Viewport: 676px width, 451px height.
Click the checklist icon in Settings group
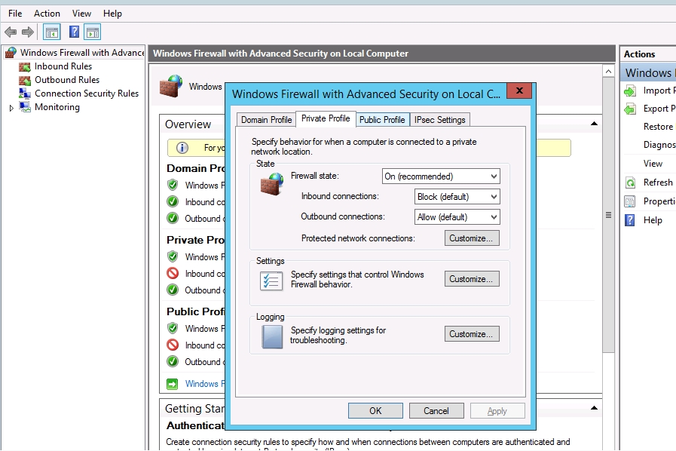coord(271,281)
